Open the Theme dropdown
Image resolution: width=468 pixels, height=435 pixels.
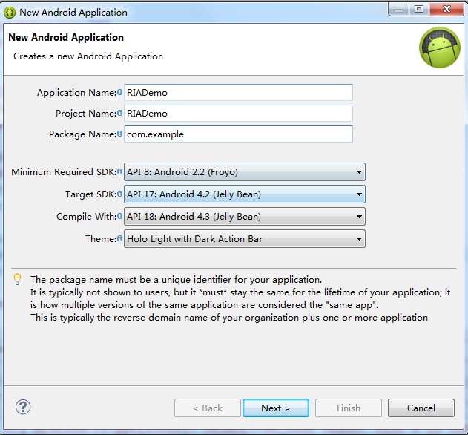245,239
